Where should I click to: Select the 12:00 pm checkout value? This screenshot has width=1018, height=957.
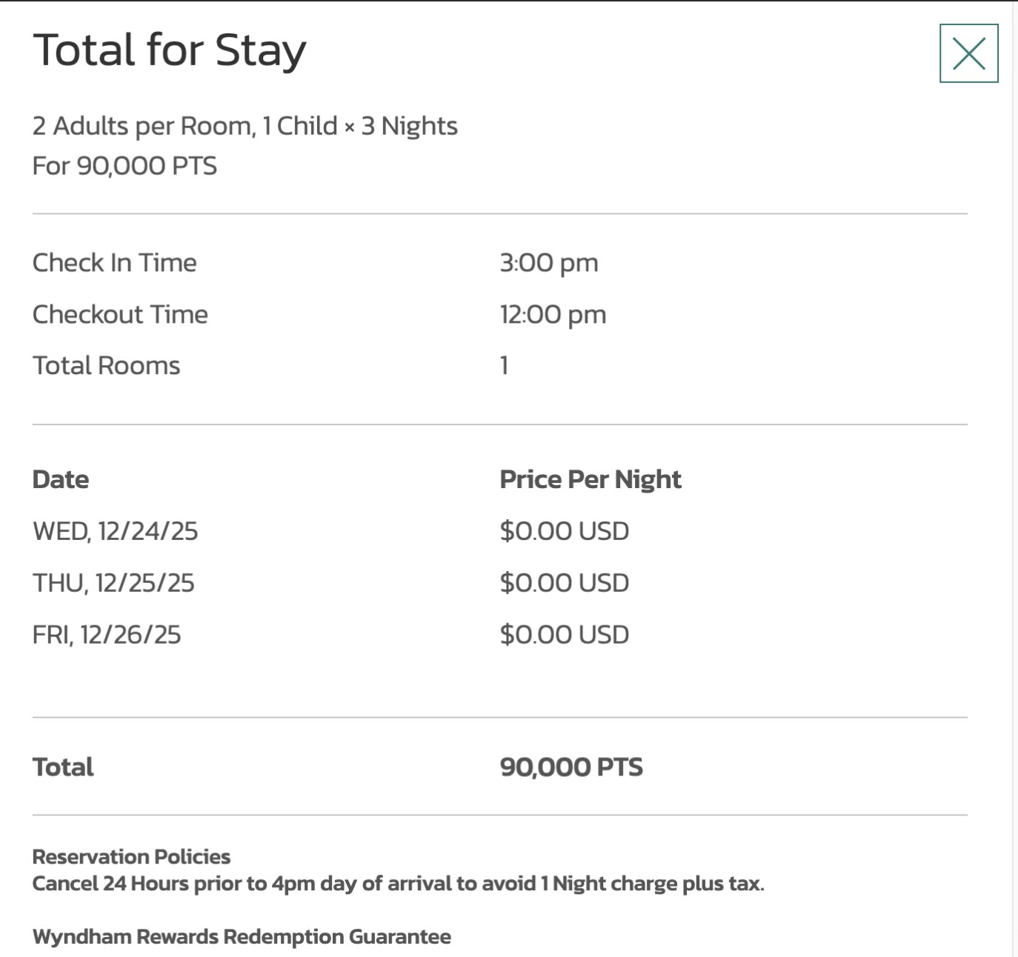coord(553,315)
